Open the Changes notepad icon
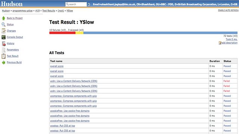This screenshot has width=239, height=134. (3, 31)
